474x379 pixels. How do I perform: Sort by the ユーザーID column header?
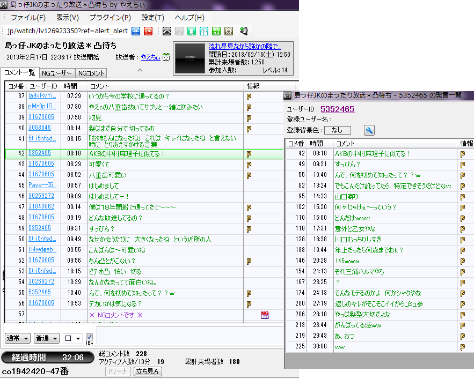(x=43, y=86)
